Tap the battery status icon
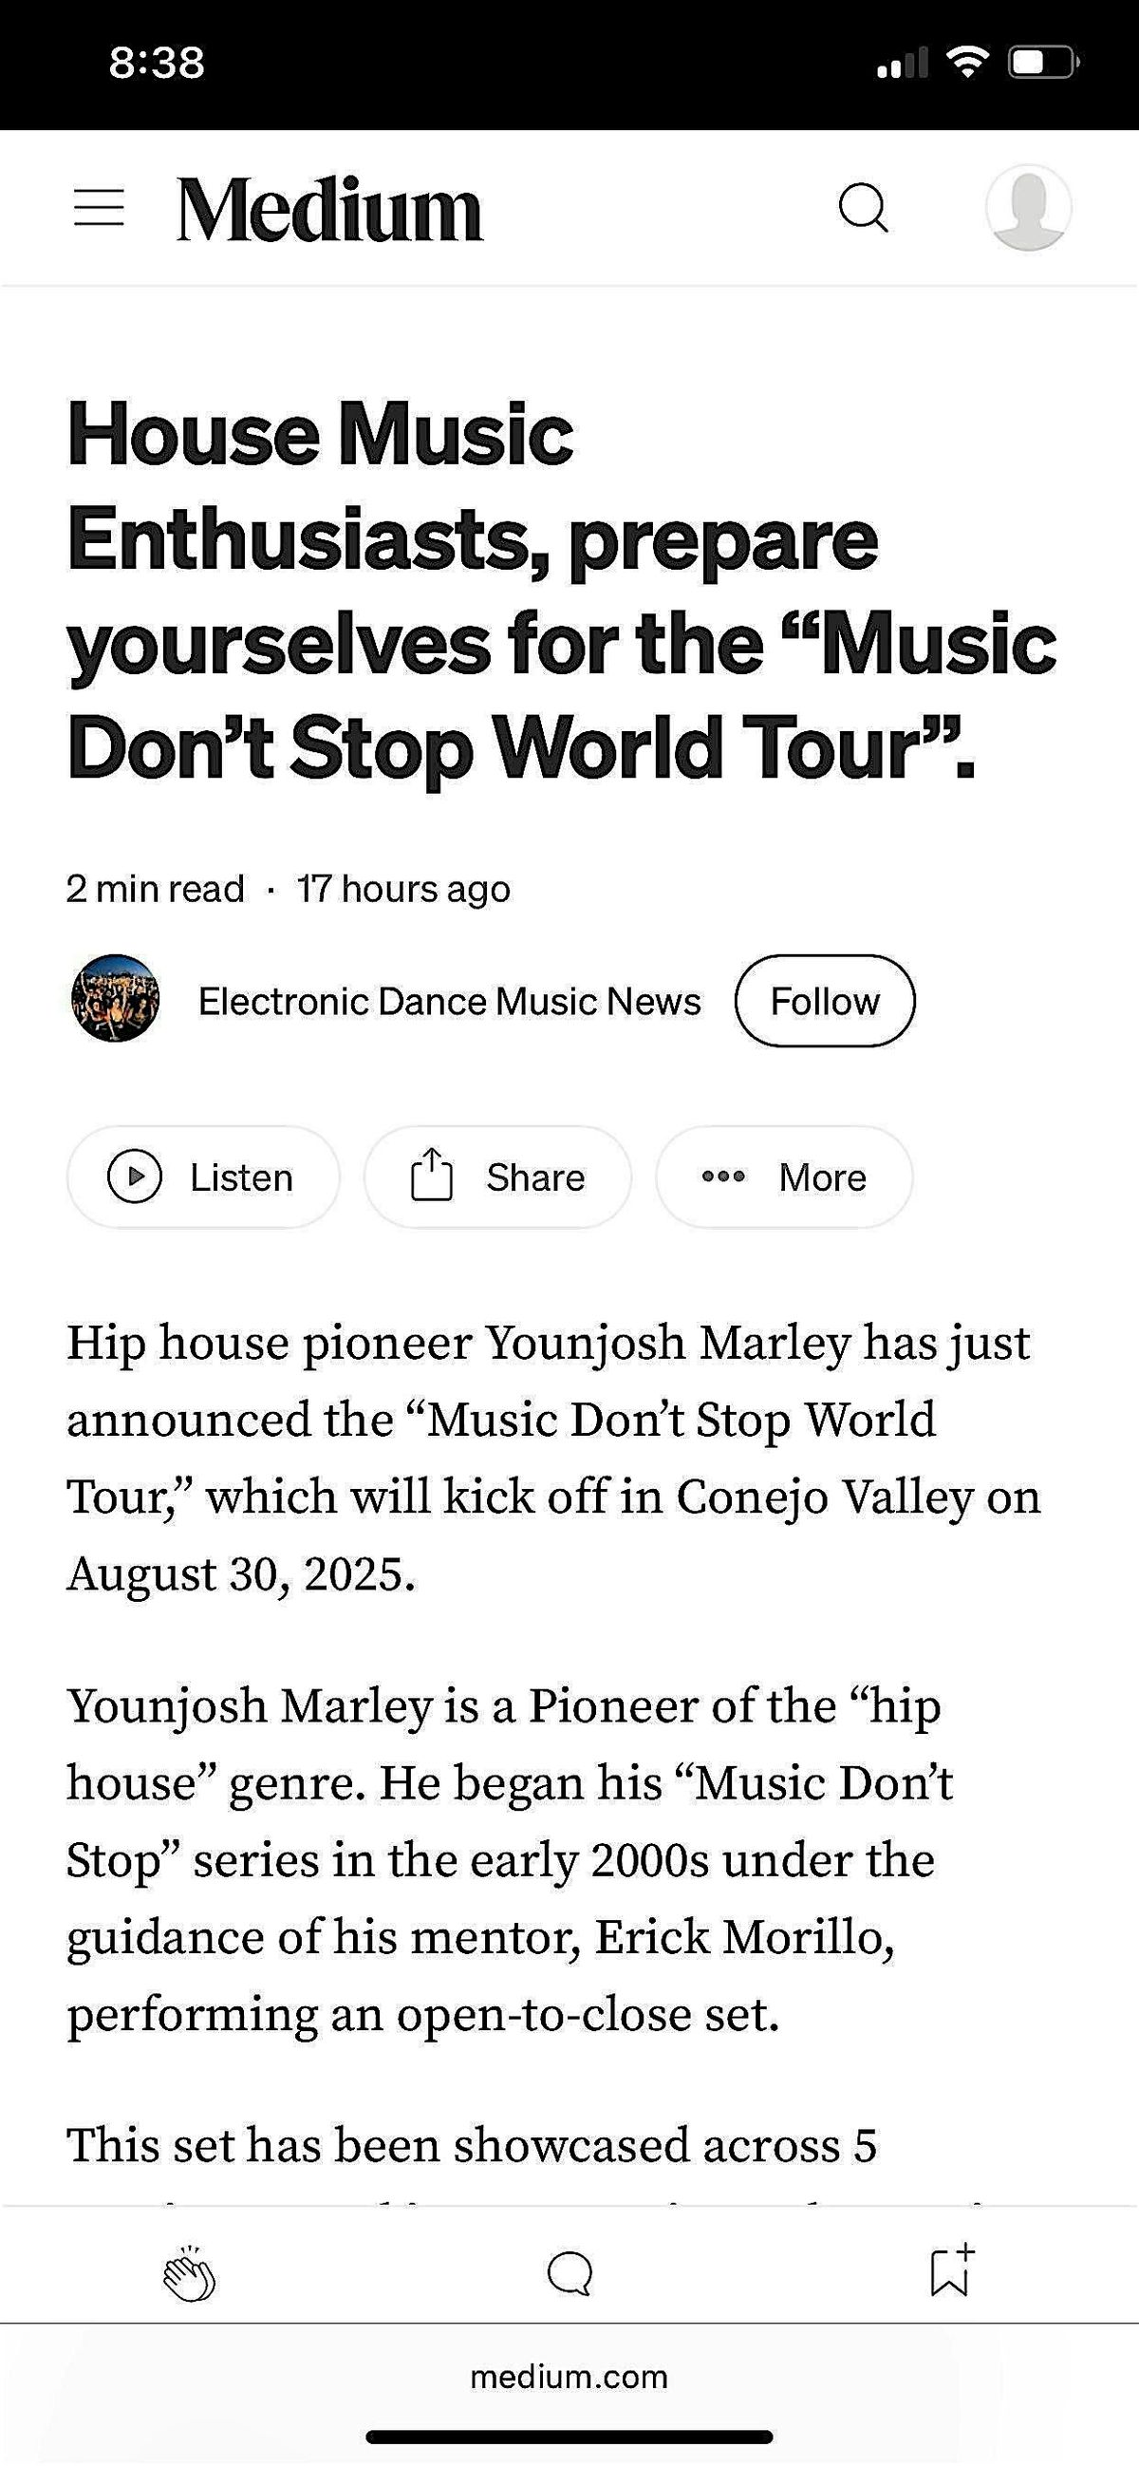Viewport: 1139px width, 2466px height. click(1043, 64)
